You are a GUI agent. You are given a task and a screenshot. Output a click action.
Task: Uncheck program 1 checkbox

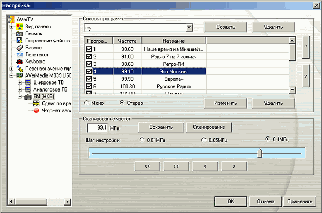coord(89,49)
